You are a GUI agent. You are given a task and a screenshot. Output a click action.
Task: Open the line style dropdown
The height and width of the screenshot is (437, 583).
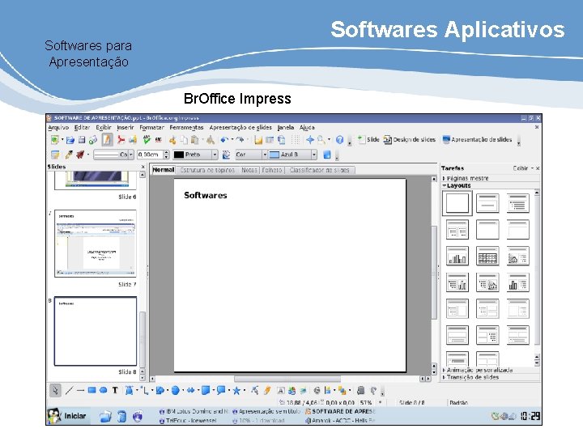(x=113, y=155)
